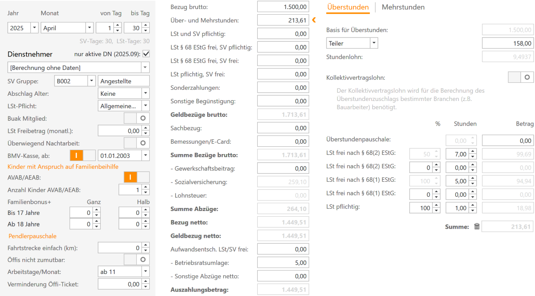Viewport: 535px width, 296px height.
Task: Open the Arbeitstage/Monat dropdown
Action: [x=146, y=271]
